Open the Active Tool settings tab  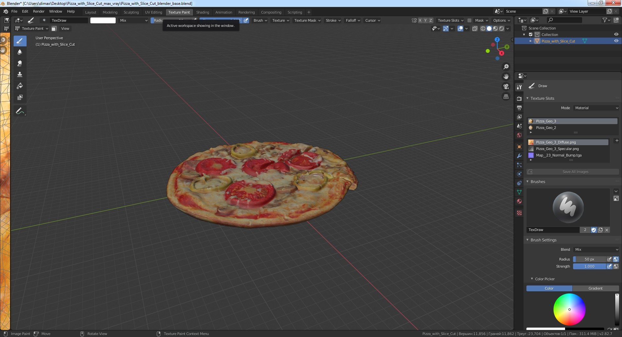(519, 87)
